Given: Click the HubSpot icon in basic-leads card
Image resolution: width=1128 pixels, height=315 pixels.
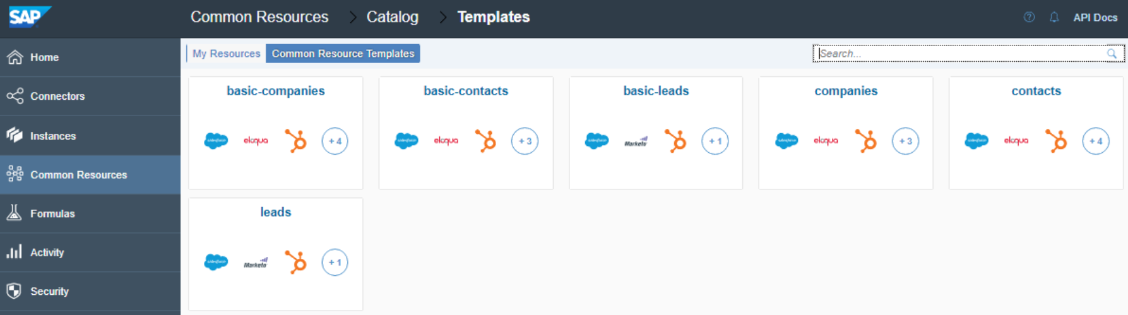Looking at the screenshot, I should [675, 141].
